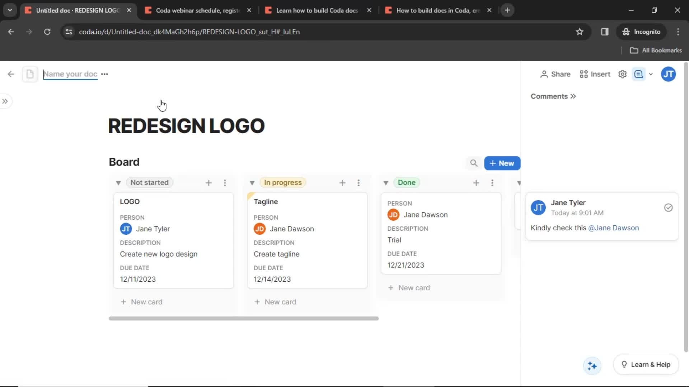Viewport: 689px width, 387px height.
Task: Drag the horizontal scrollbar on Board
Action: pyautogui.click(x=244, y=318)
